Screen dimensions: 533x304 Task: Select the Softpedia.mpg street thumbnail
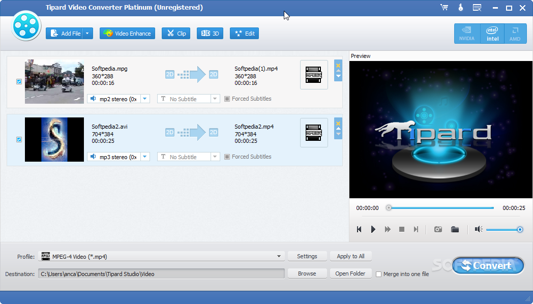[54, 81]
